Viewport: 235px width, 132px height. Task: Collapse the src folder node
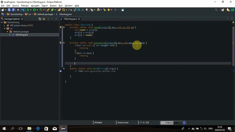click(x=5, y=29)
